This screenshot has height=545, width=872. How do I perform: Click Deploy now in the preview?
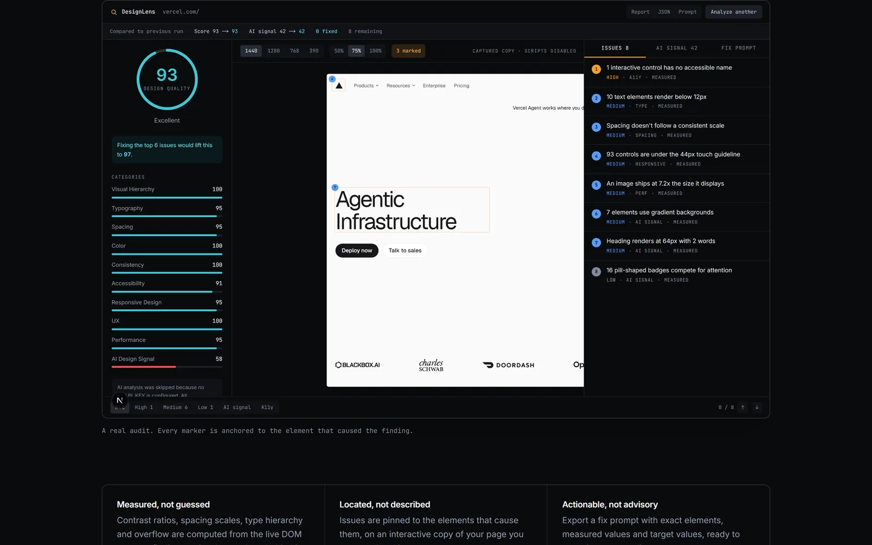tap(357, 251)
